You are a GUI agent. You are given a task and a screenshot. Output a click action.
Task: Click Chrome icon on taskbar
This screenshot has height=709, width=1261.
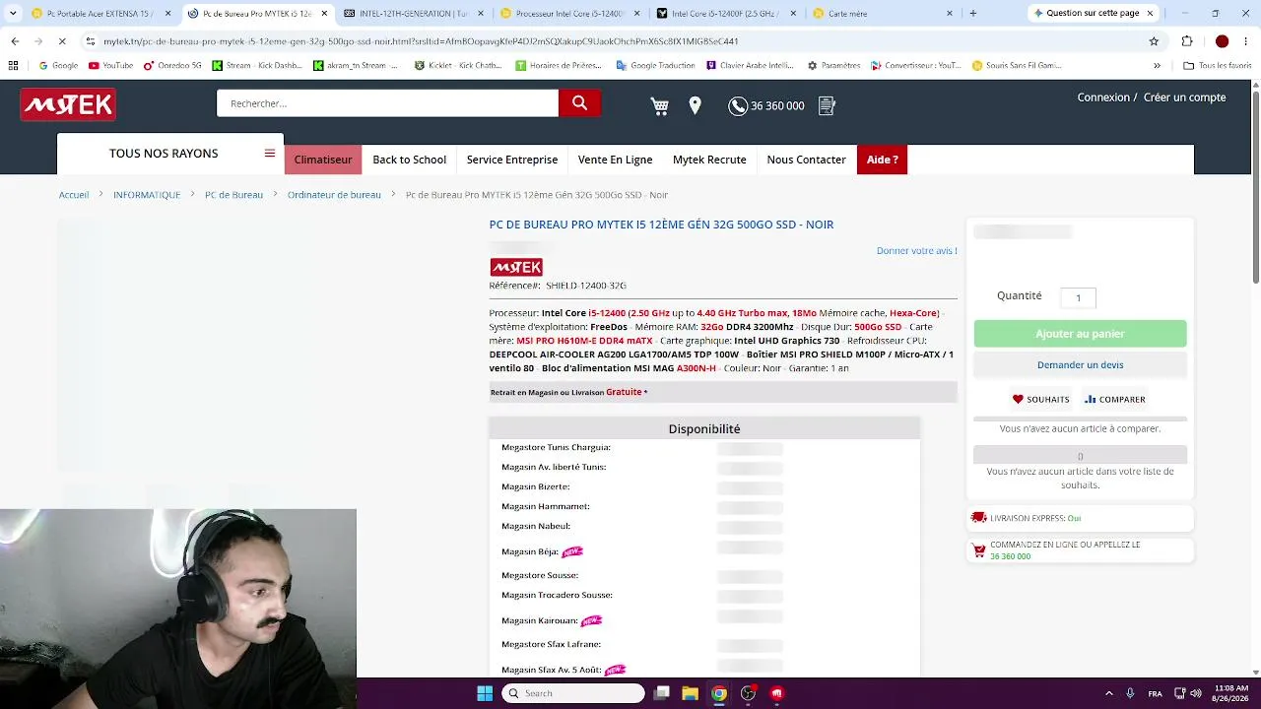pos(719,693)
